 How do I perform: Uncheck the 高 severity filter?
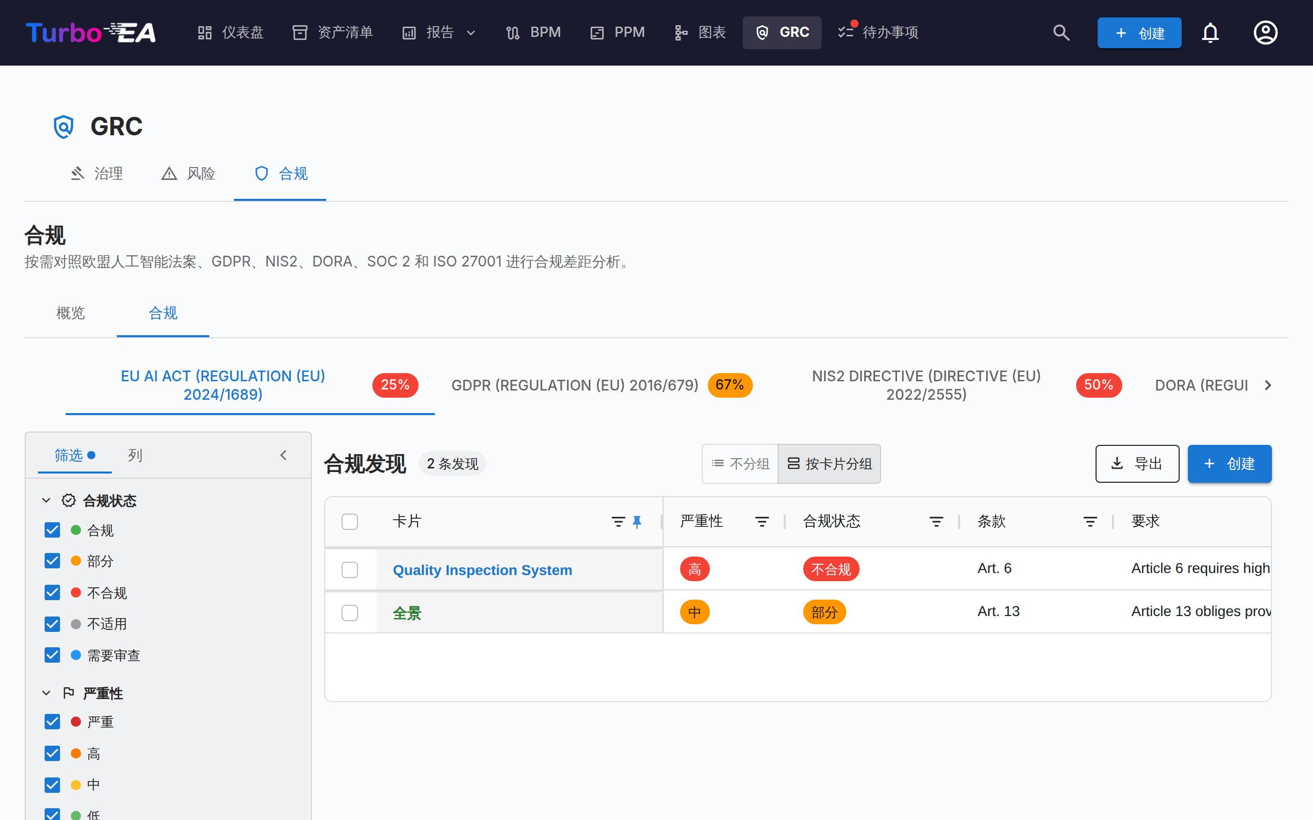tap(52, 753)
